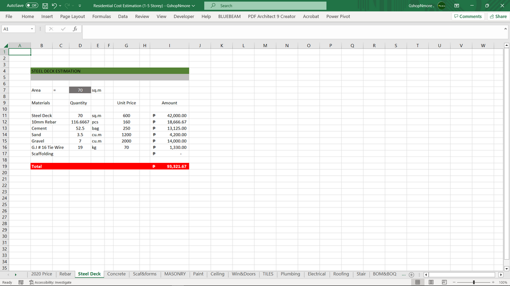Toggle the AutoSave switch
This screenshot has height=286, width=510.
tap(32, 5)
